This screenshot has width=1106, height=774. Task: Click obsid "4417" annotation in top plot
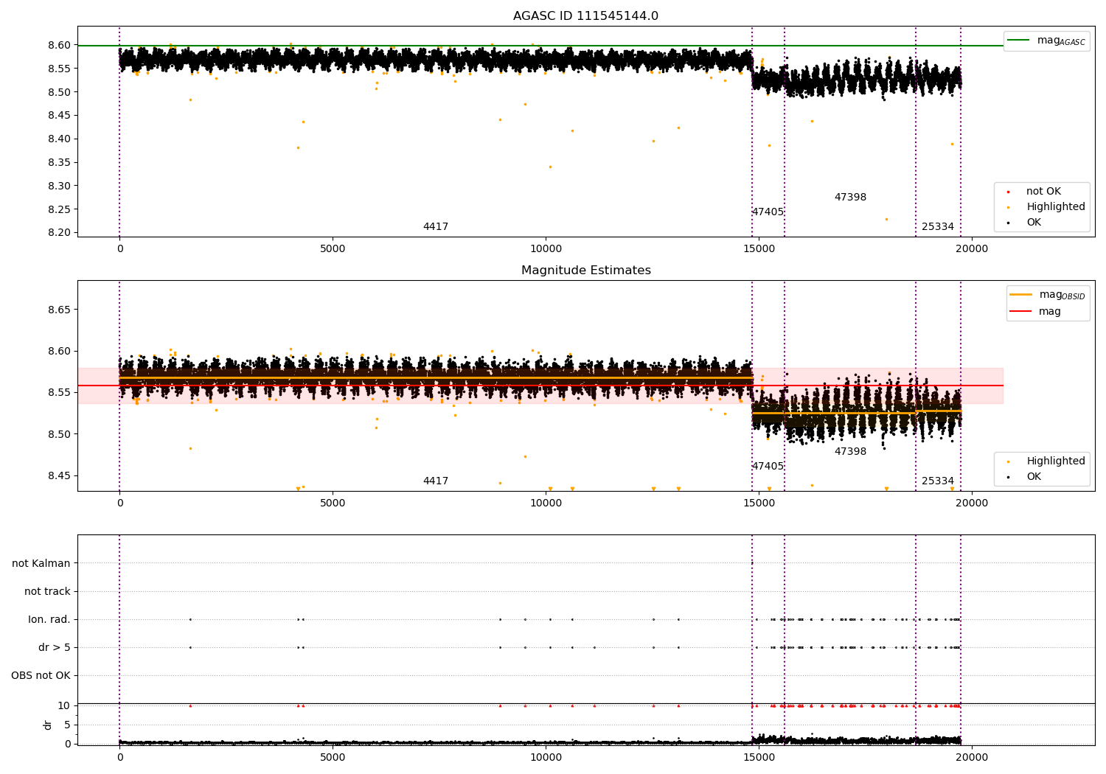[x=436, y=227]
